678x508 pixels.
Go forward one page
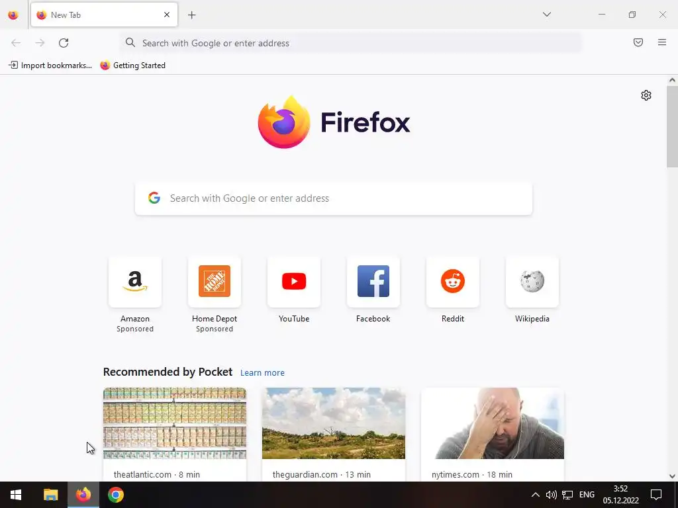(40, 43)
